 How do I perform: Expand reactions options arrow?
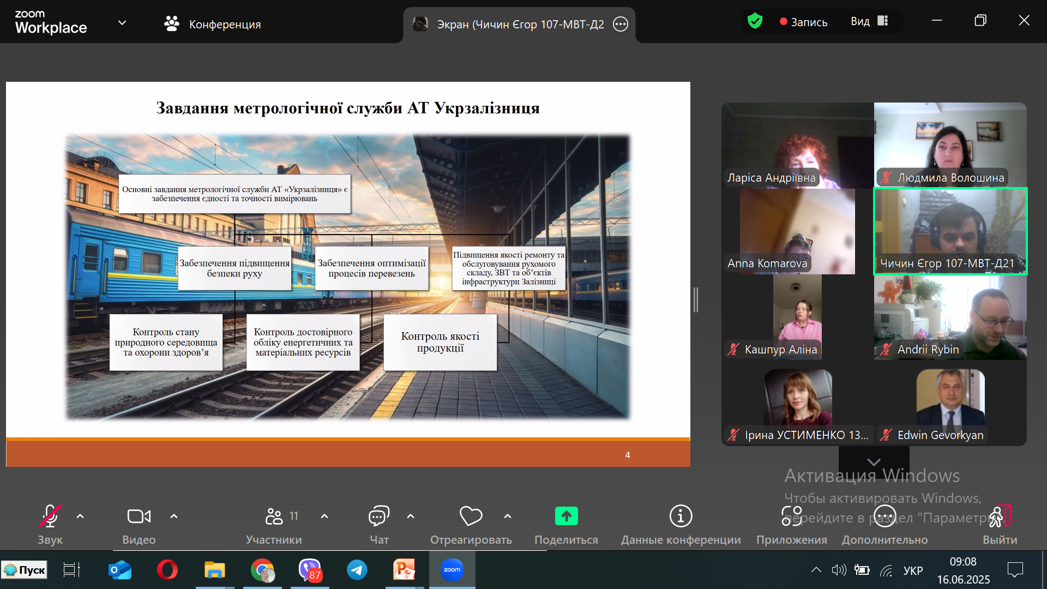tap(508, 516)
